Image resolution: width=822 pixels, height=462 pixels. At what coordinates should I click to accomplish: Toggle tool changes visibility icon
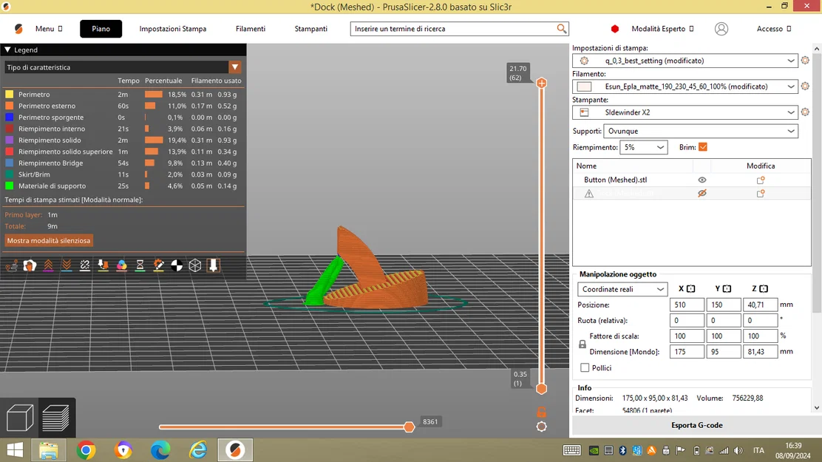103,266
